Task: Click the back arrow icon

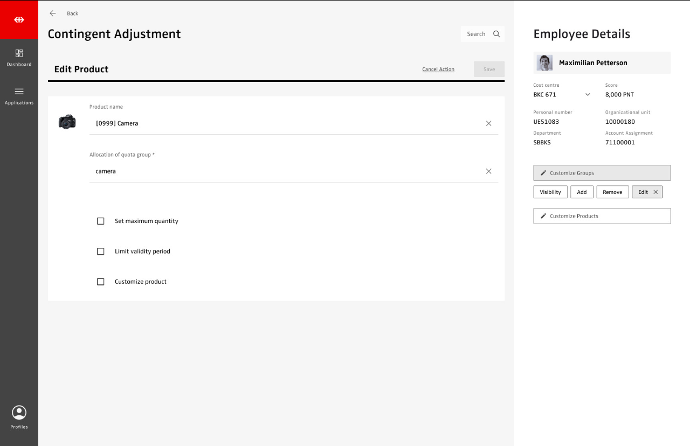Action: [53, 13]
